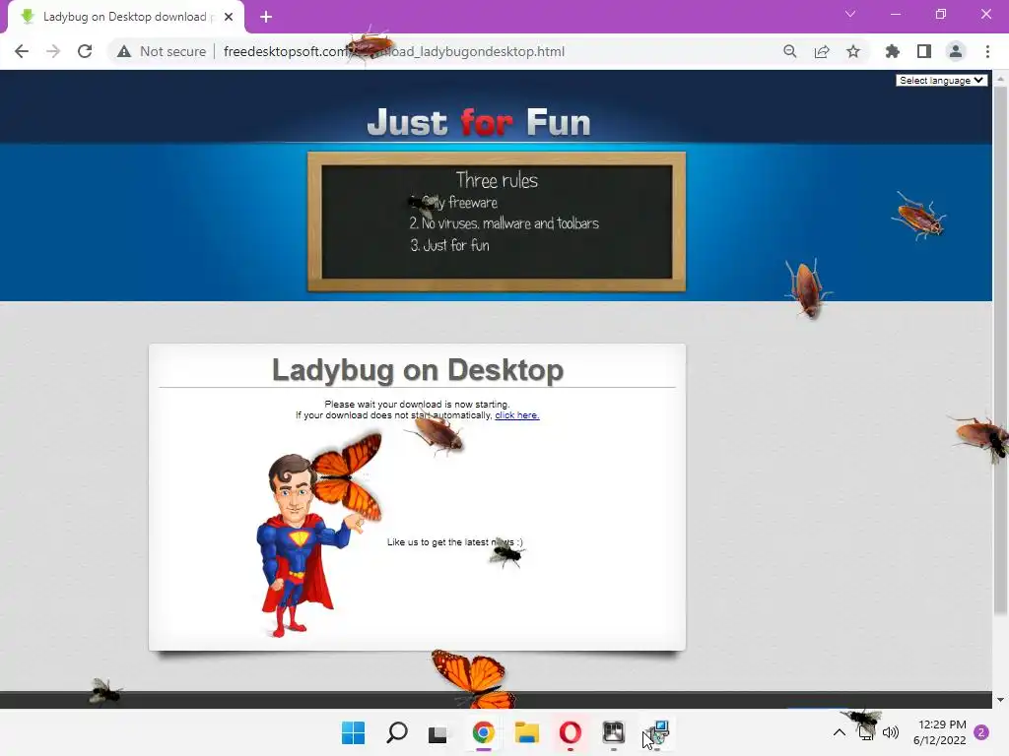This screenshot has height=756, width=1009.
Task: Close the Ladybug on Desktop tab
Action: [229, 17]
